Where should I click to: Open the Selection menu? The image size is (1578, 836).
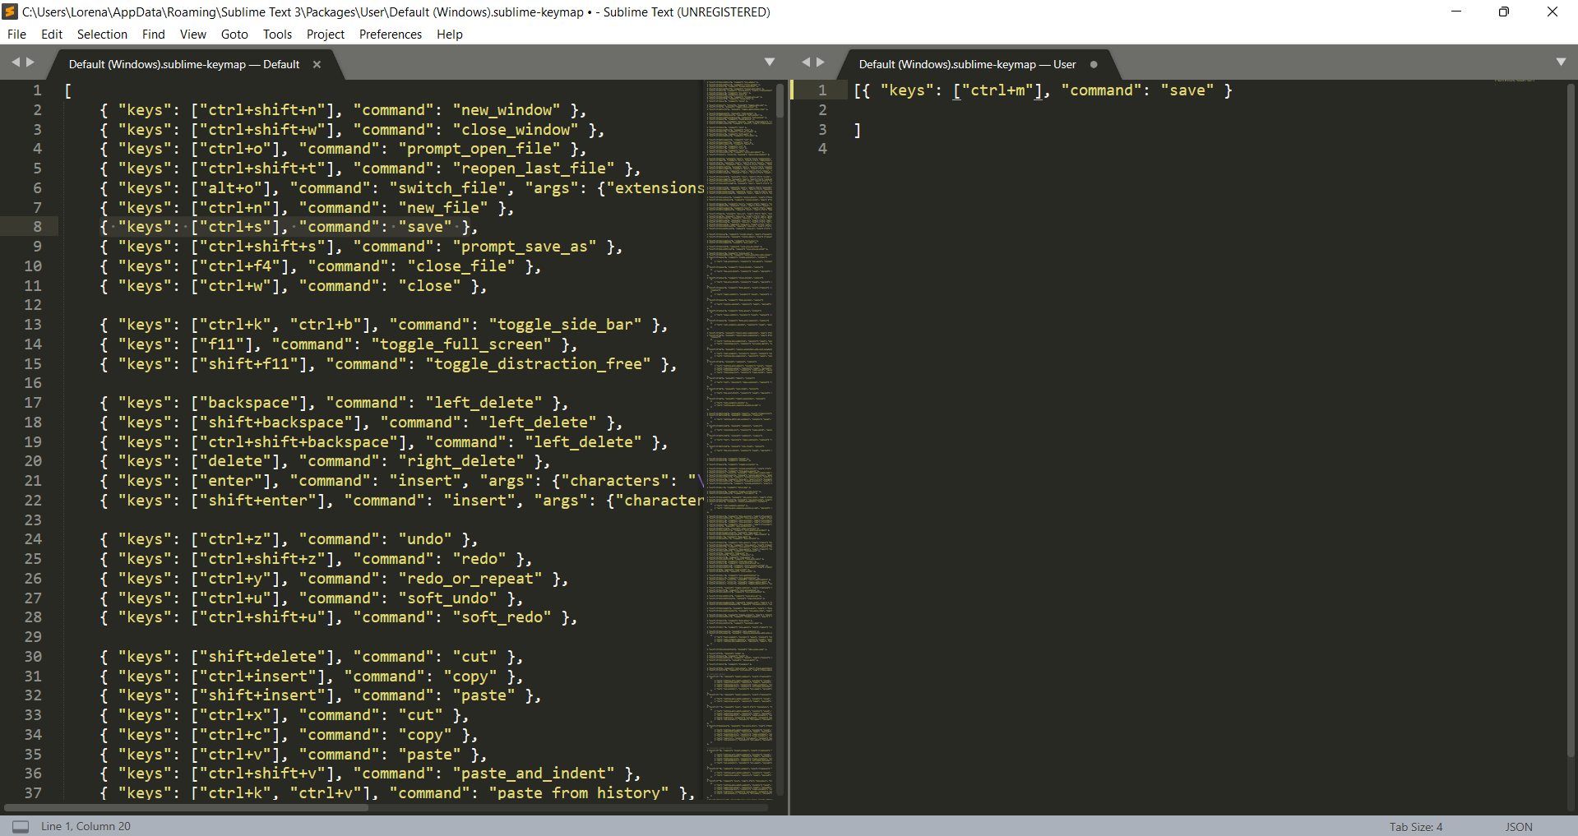tap(102, 35)
